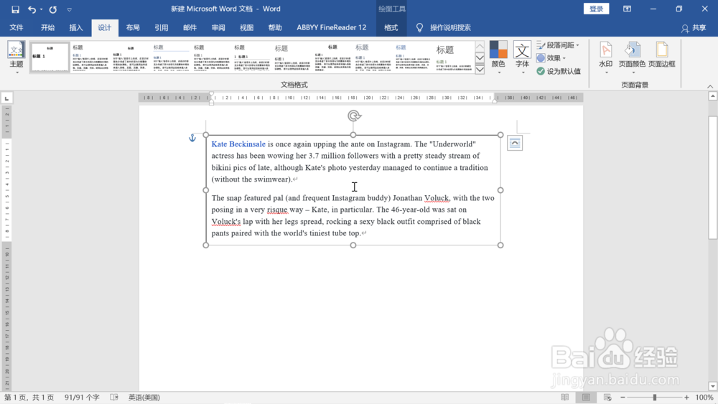Image resolution: width=718 pixels, height=404 pixels.
Task: Open the 格式 drawing tools tab
Action: 391,27
